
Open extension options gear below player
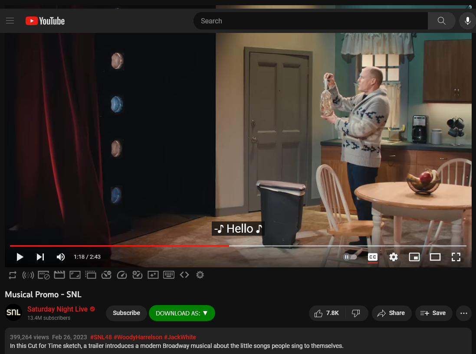pyautogui.click(x=200, y=275)
